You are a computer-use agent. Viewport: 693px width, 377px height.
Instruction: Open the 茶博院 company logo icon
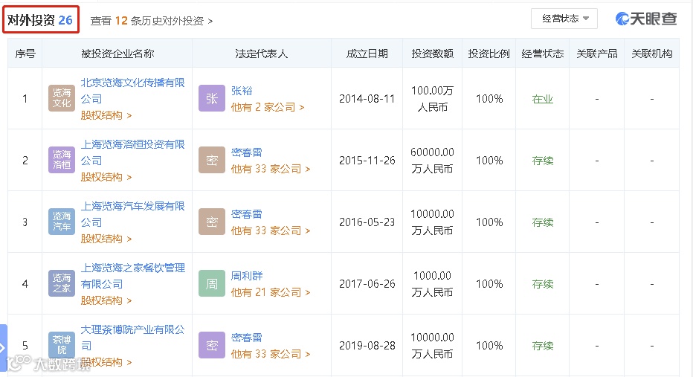(62, 345)
